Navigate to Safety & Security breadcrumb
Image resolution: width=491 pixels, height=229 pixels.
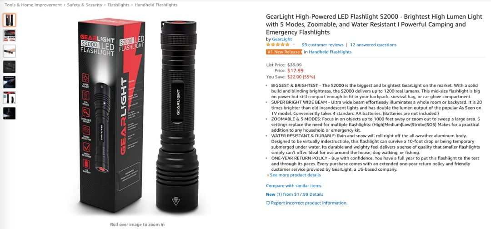tap(85, 5)
